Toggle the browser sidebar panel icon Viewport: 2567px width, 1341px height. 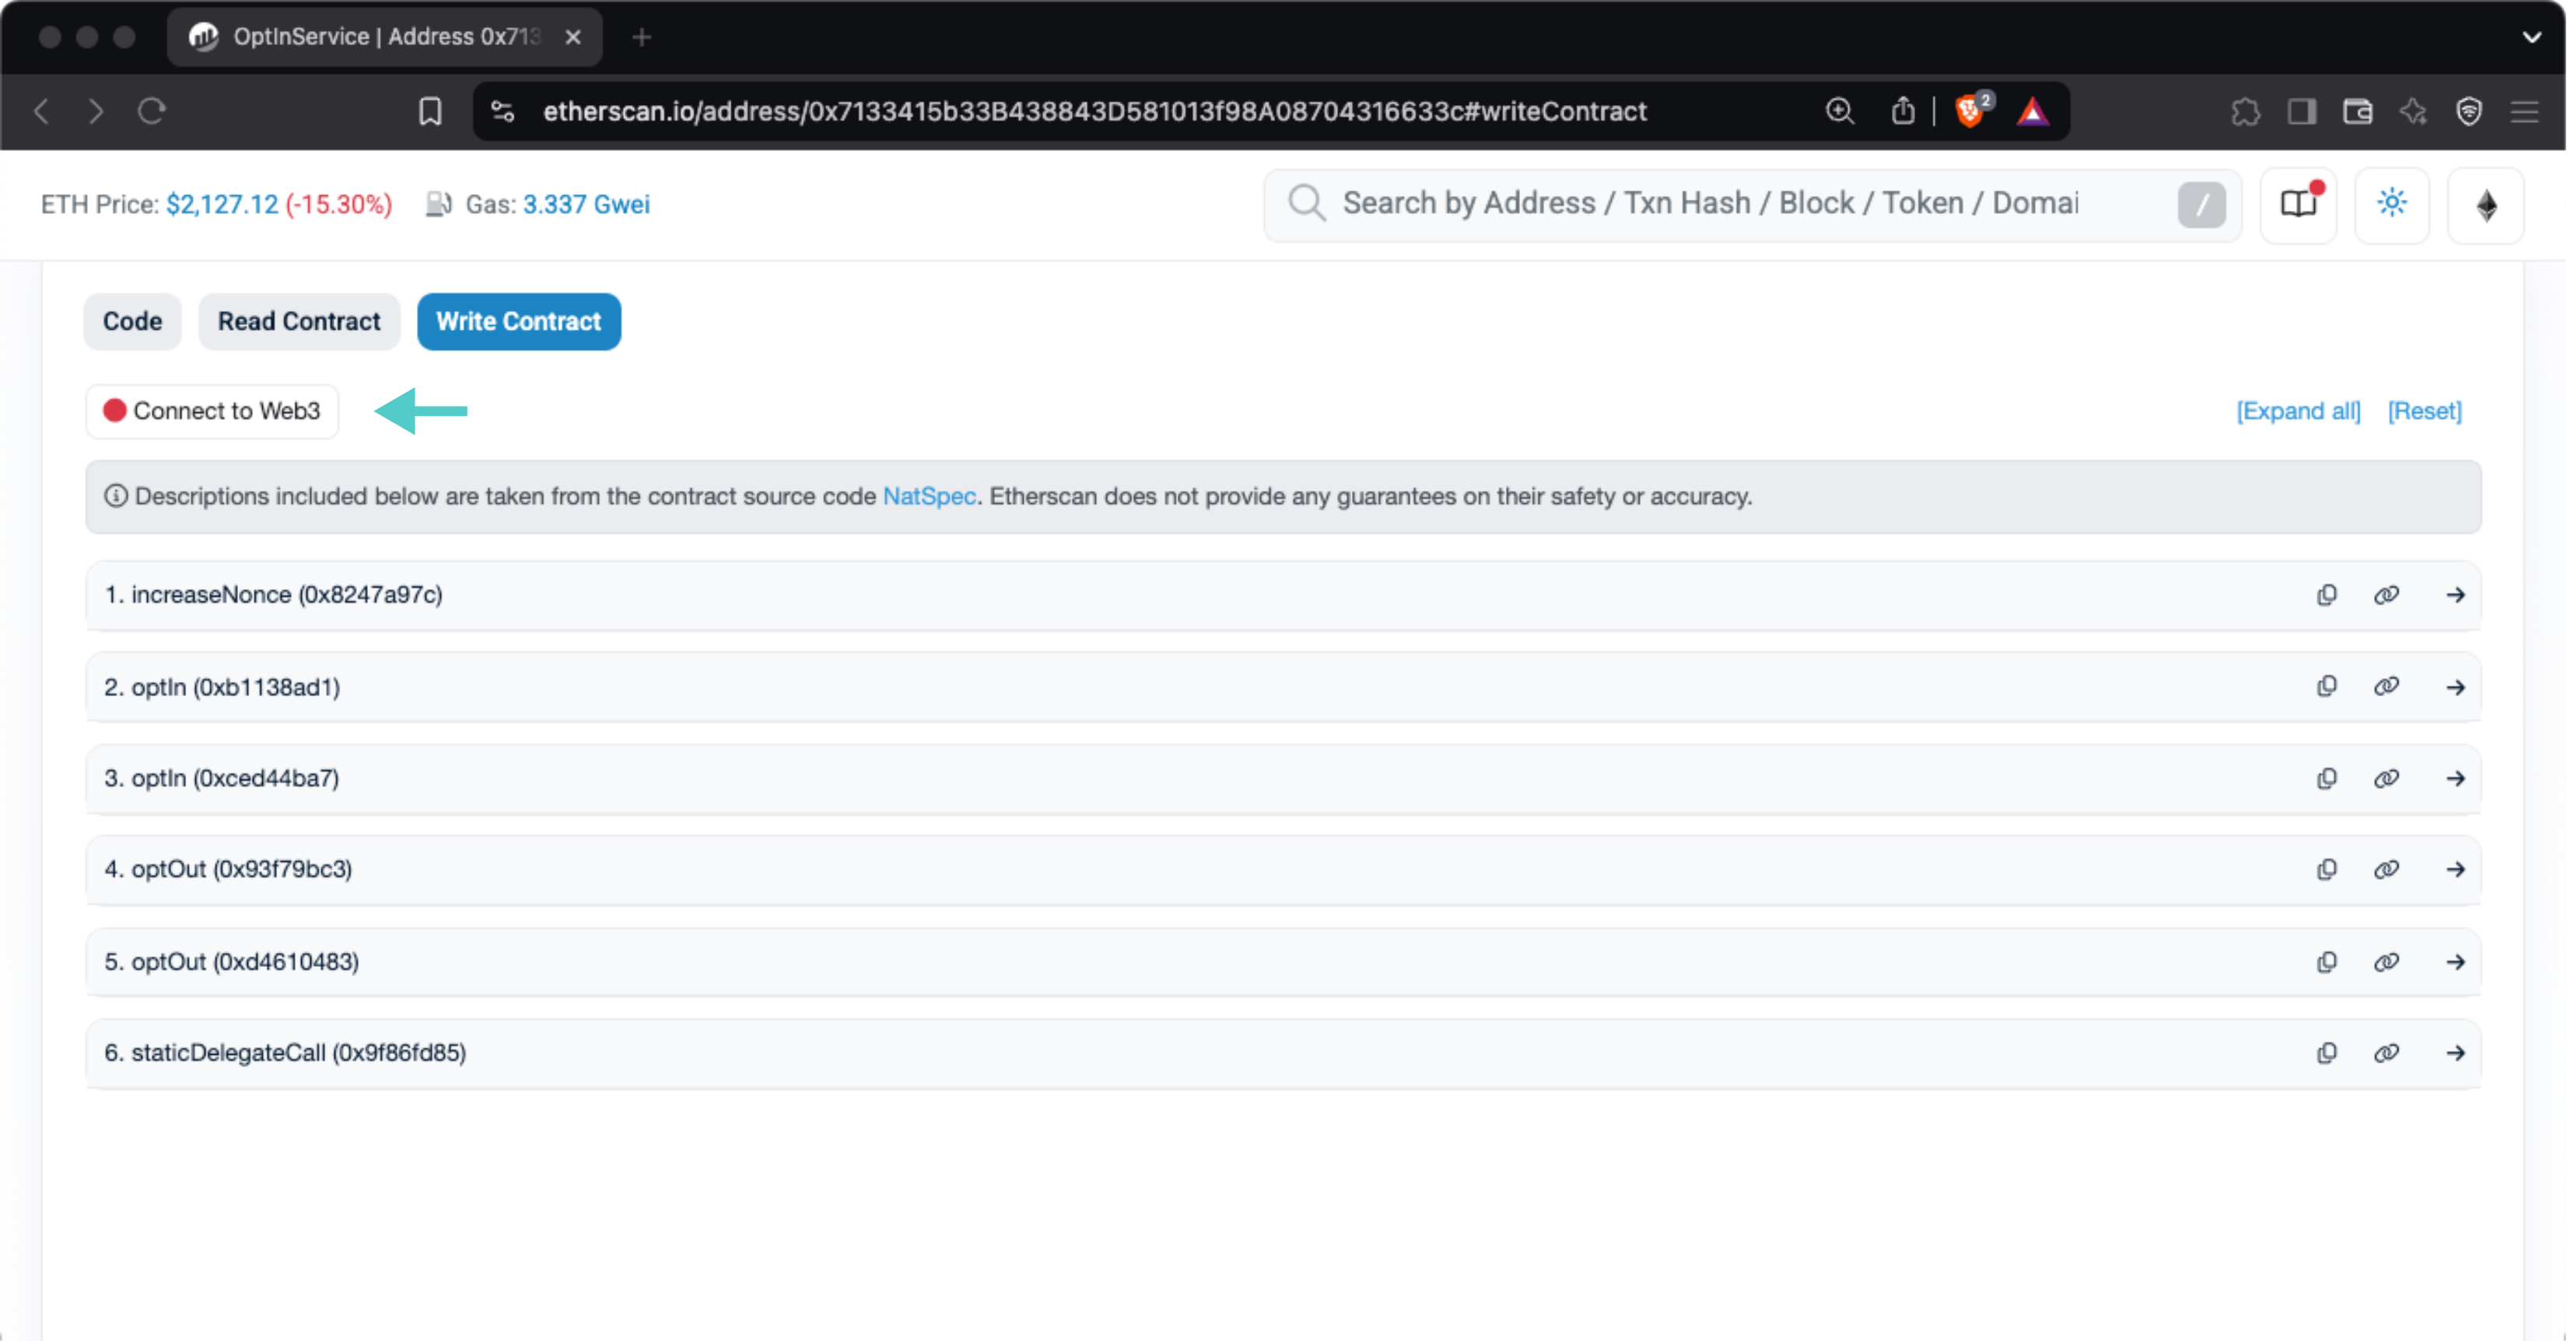click(x=2301, y=110)
